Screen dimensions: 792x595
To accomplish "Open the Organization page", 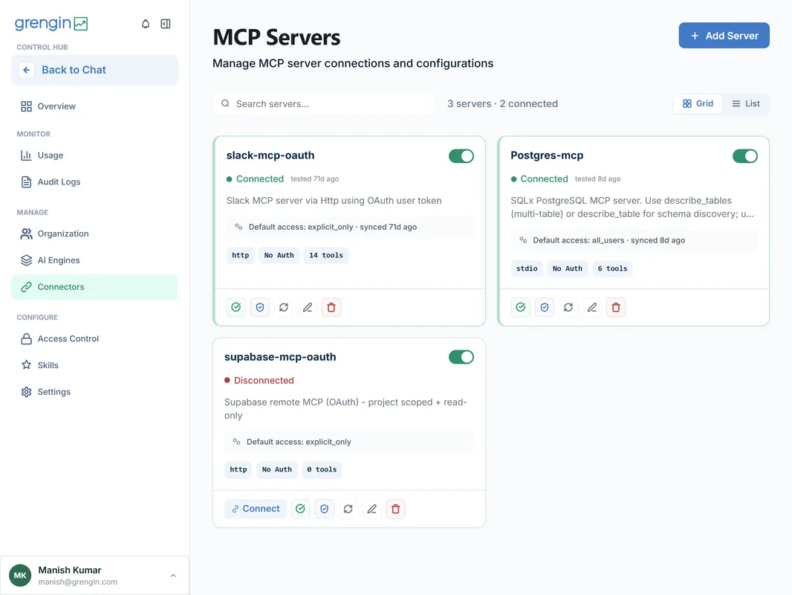I will [x=94, y=234].
